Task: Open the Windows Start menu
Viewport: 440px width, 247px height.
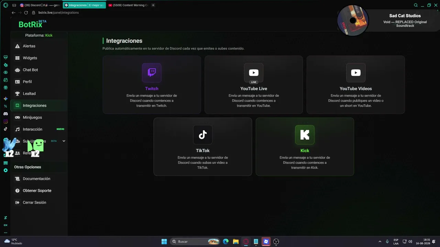Action: tap(164, 242)
